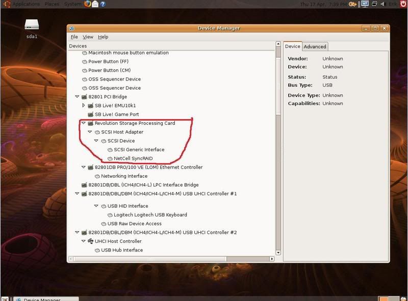
Task: Click the show desktop button in bottom panel
Action: point(5,299)
